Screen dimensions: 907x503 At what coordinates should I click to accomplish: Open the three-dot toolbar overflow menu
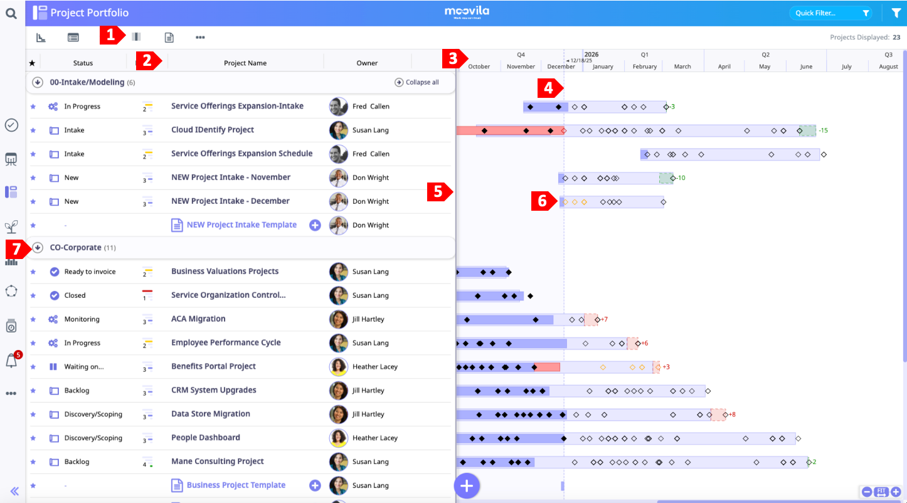pos(200,38)
